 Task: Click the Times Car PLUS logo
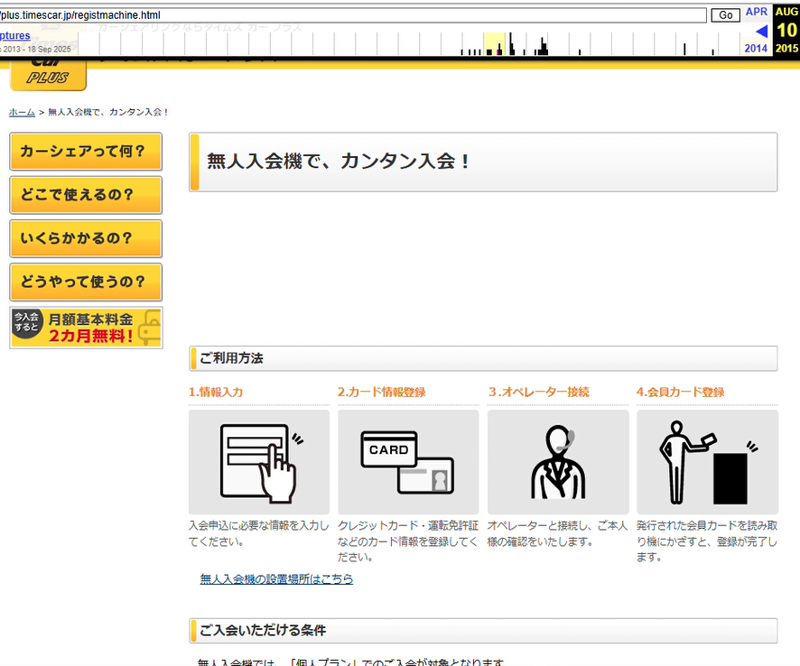point(49,75)
